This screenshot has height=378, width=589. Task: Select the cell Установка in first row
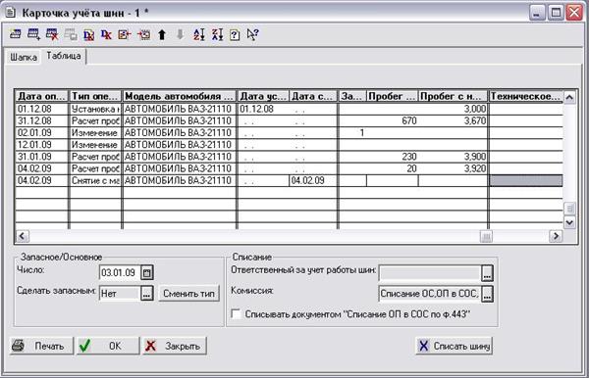click(x=95, y=109)
